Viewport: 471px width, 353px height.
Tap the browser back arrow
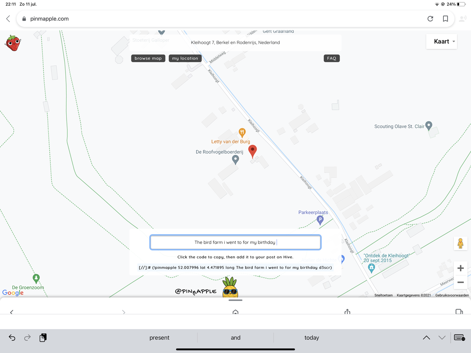coord(8,19)
